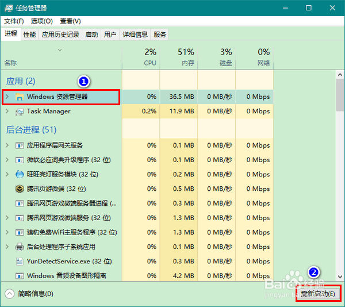The image size is (345, 307).
Task: Expand the 猎豹免费WiFi主服务程序 row
Action: tap(7, 232)
